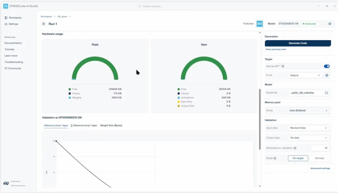Click Workspace breadcrumb link
This screenshot has width=338, height=193.
tap(46, 17)
